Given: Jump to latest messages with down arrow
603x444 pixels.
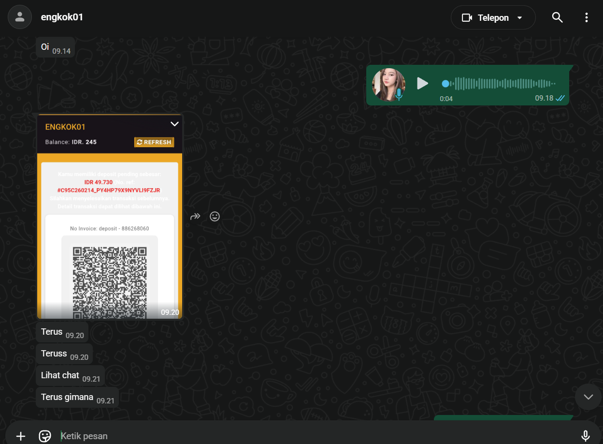Looking at the screenshot, I should [x=588, y=397].
